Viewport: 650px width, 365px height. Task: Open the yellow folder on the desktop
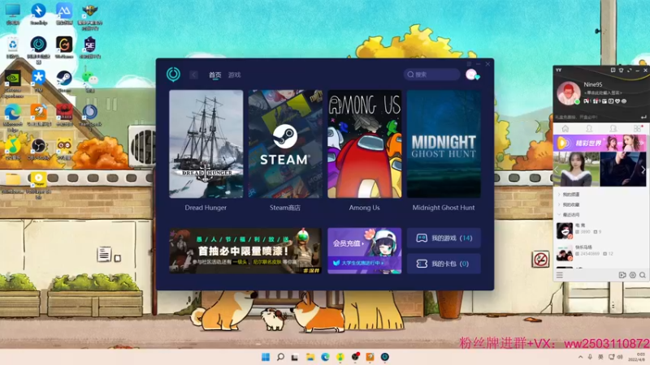[13, 182]
